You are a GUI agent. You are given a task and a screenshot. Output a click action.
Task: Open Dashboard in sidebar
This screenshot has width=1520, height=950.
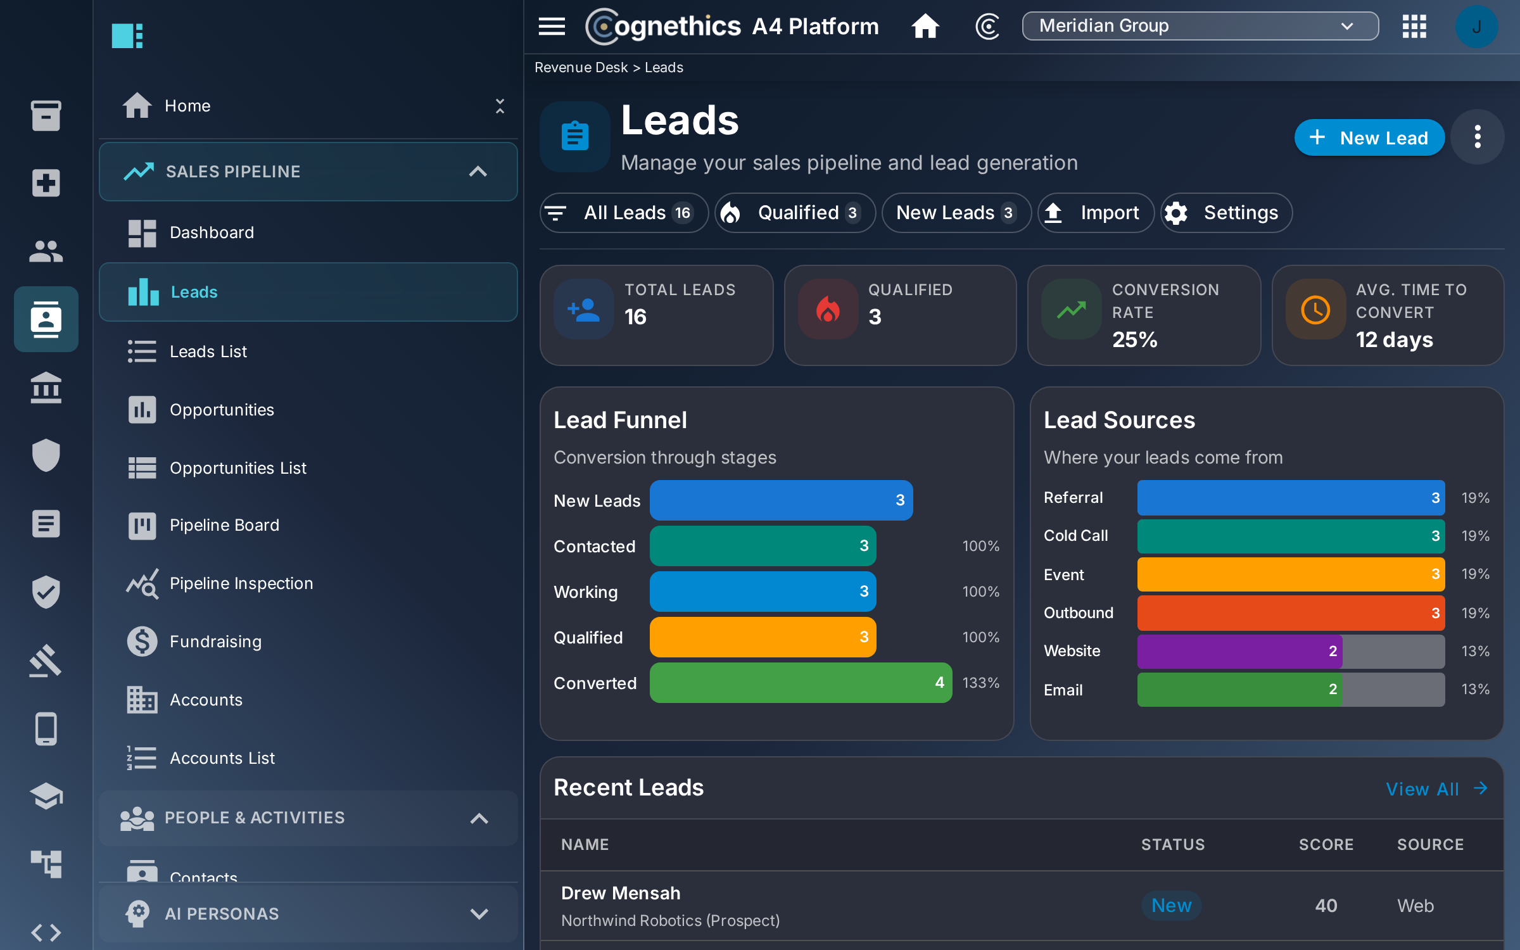(308, 232)
